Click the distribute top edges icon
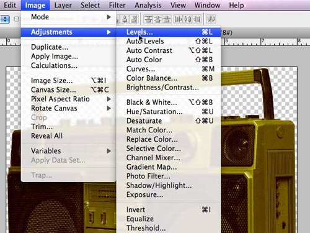Viewport: 310px width, 233px height. point(148,19)
